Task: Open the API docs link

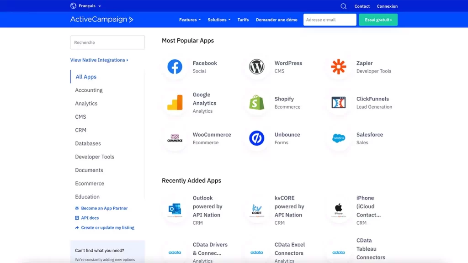Action: (x=90, y=218)
